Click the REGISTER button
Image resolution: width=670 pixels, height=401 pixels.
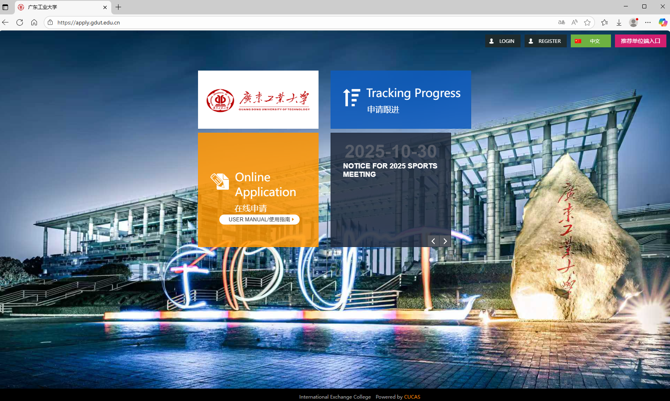545,41
